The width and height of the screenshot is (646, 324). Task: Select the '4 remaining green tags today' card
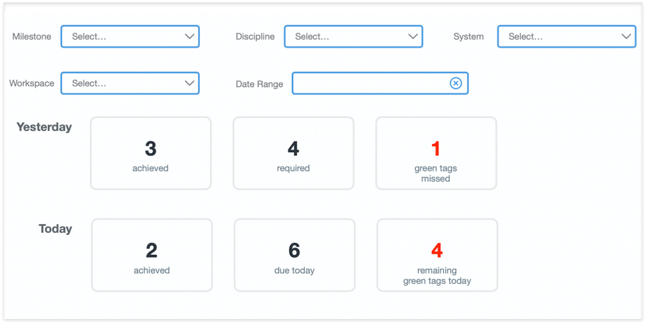point(437,255)
